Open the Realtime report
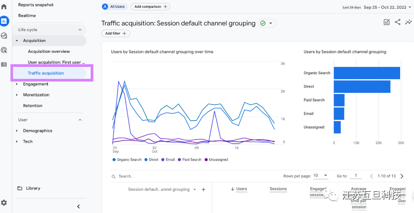This screenshot has height=213, width=414. click(x=27, y=16)
